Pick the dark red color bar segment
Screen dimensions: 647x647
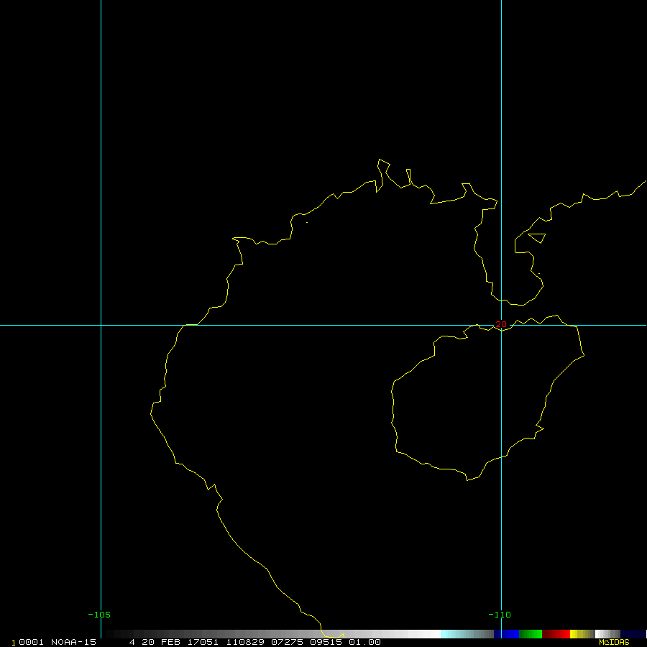(556, 634)
